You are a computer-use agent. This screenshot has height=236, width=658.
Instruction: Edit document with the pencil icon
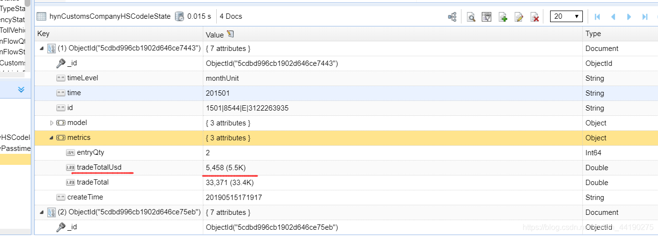(519, 17)
